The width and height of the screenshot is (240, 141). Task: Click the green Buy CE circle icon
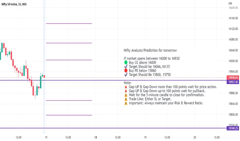click(x=126, y=63)
